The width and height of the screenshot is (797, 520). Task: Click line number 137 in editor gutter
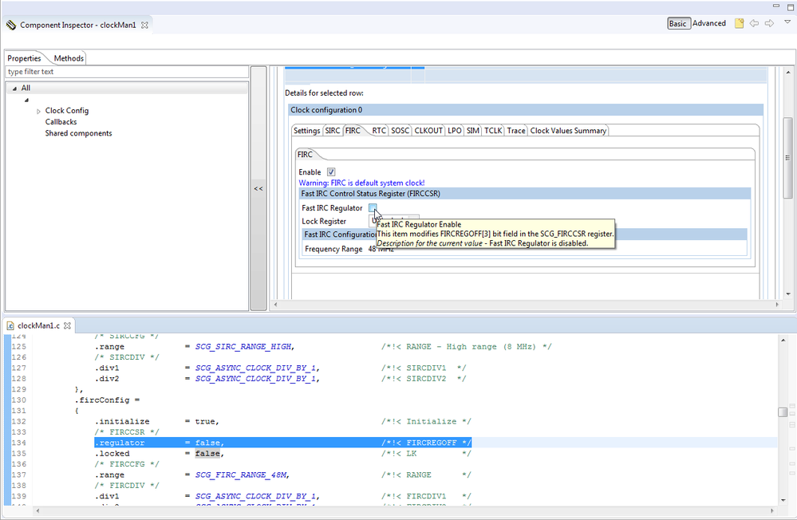coord(19,475)
